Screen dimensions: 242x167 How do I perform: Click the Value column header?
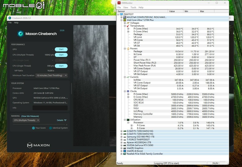tap(176, 11)
